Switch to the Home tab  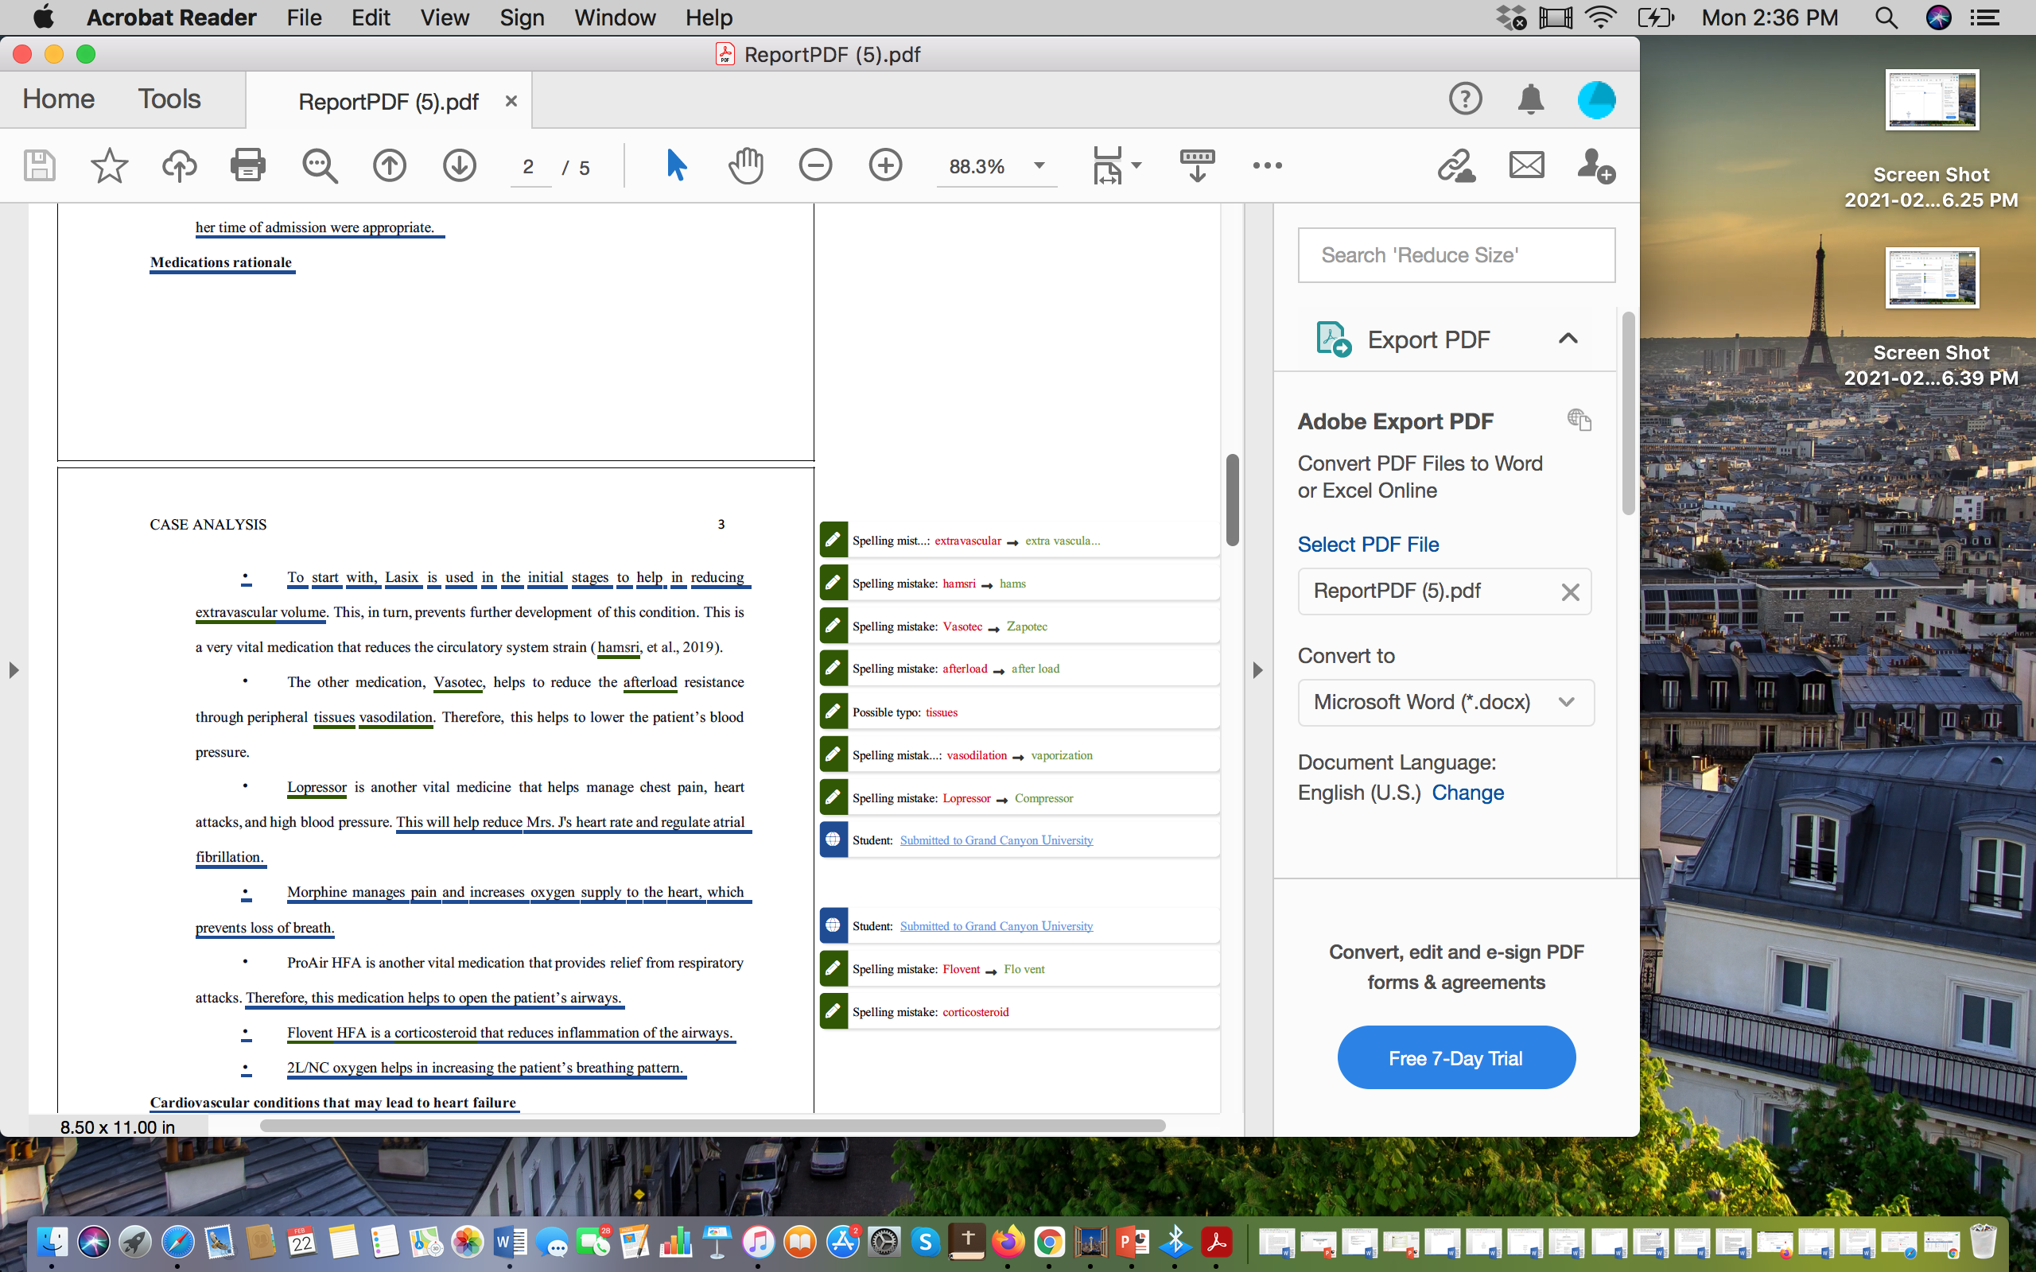click(59, 99)
